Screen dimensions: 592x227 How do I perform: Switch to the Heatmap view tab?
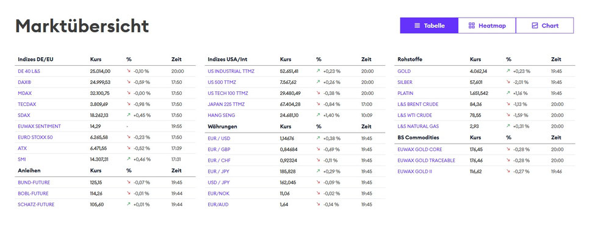[487, 26]
